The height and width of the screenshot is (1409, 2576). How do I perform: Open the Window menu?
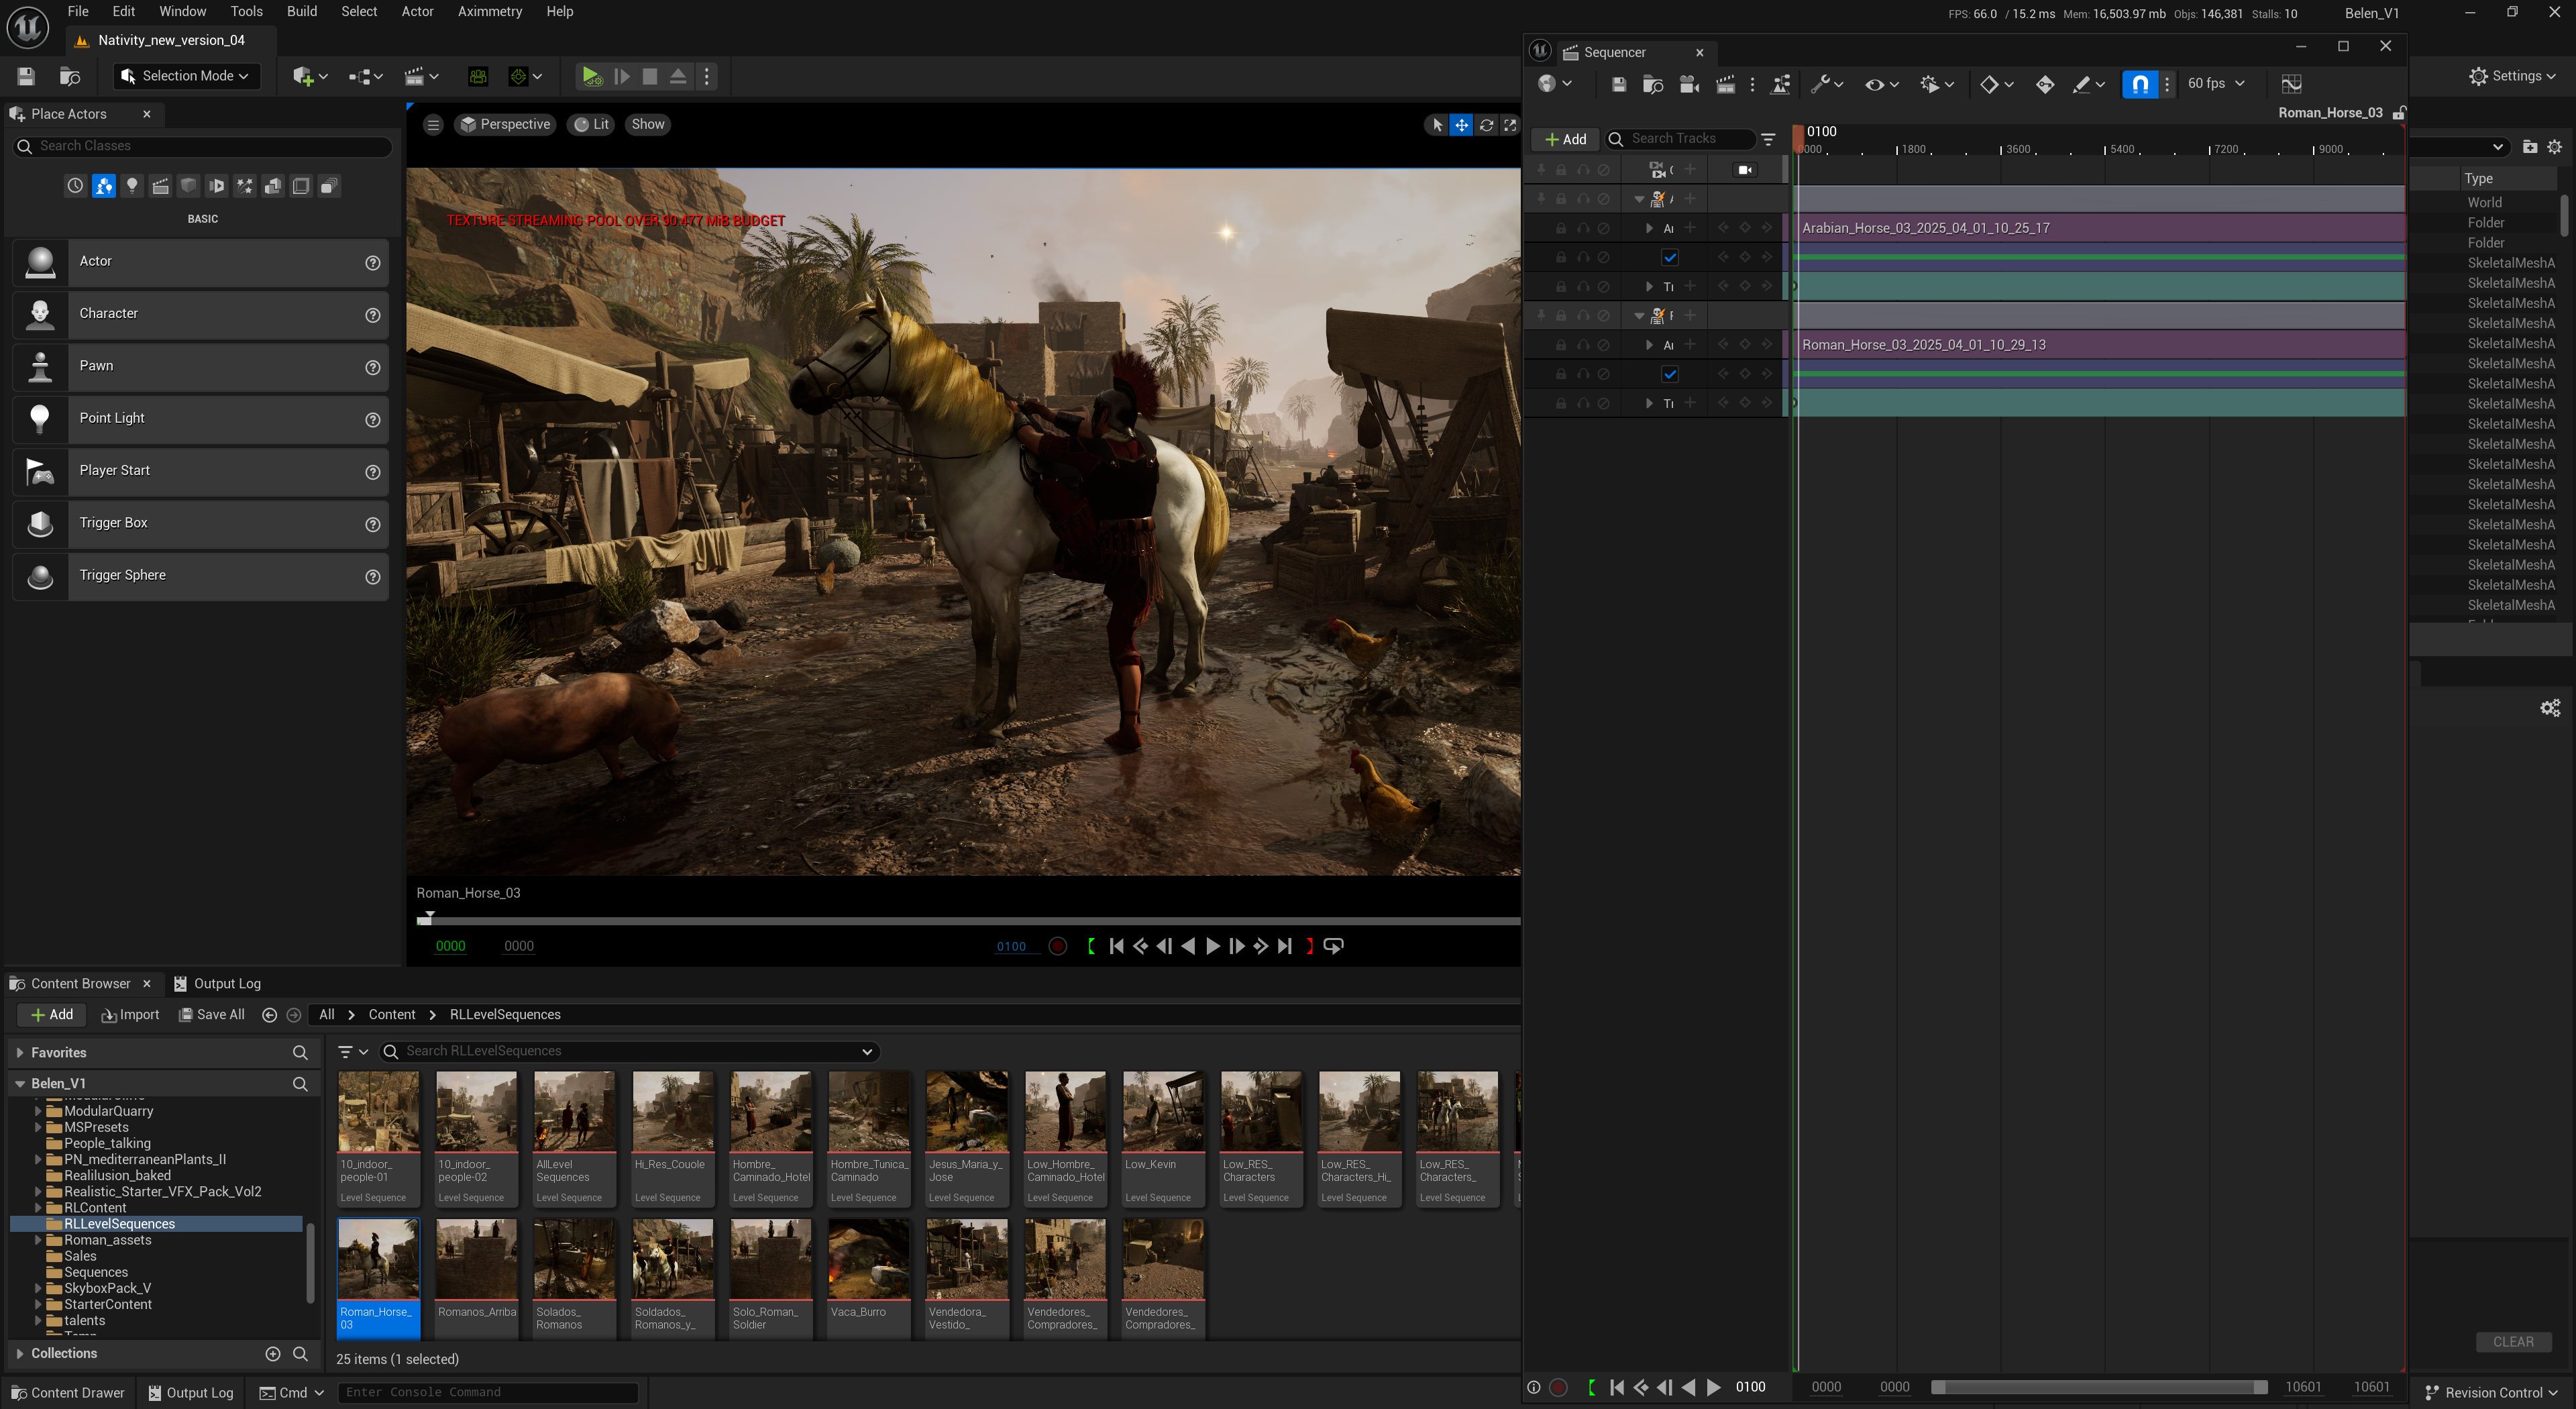pos(183,12)
